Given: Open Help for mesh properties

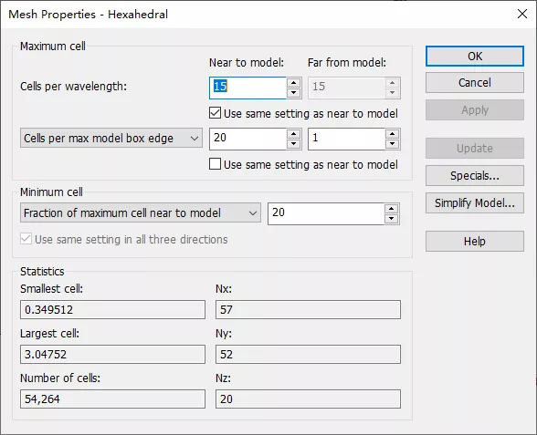Looking at the screenshot, I should [475, 241].
